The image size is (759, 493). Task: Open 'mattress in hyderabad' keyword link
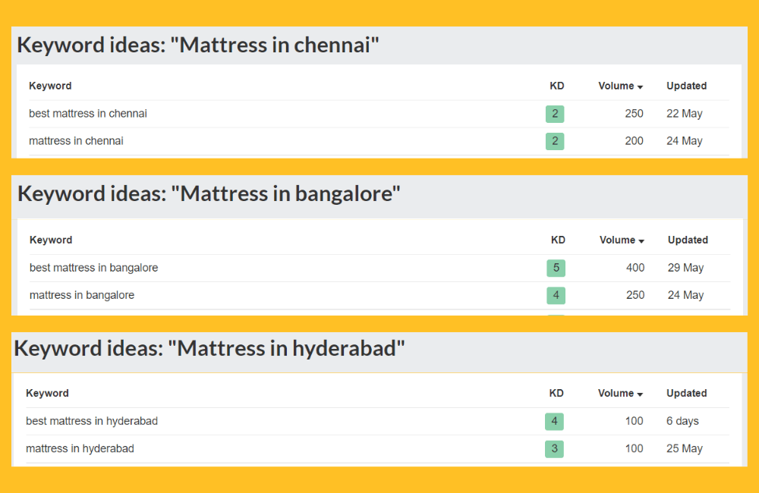coord(80,448)
